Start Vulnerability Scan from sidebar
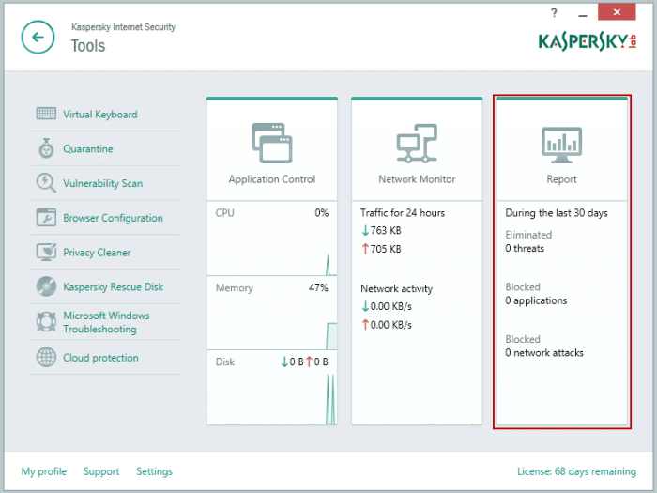 click(x=103, y=184)
